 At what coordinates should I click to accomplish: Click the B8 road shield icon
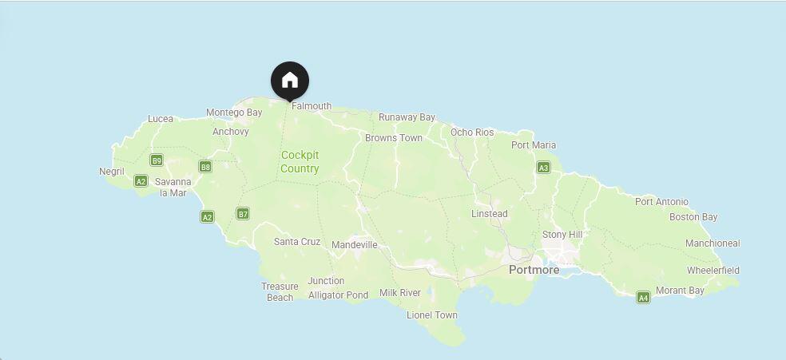[x=205, y=167]
